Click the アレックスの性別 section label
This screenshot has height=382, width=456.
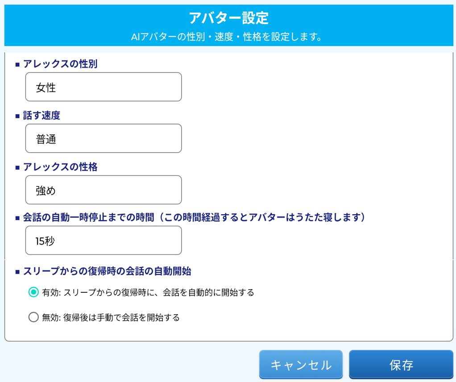coord(60,64)
